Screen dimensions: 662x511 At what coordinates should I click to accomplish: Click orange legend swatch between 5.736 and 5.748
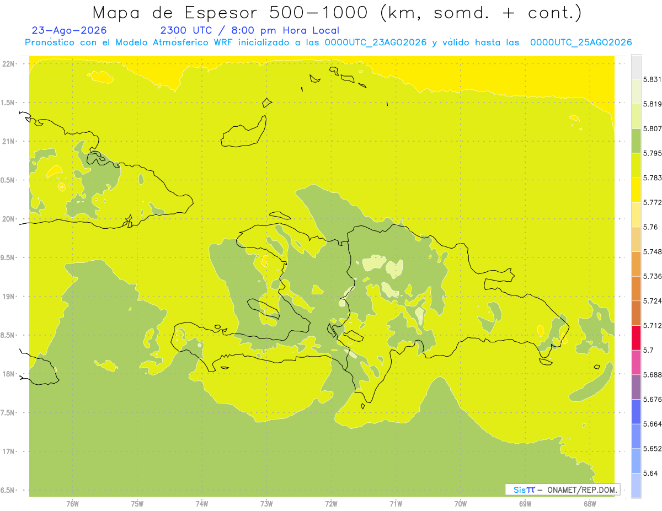[x=636, y=263]
